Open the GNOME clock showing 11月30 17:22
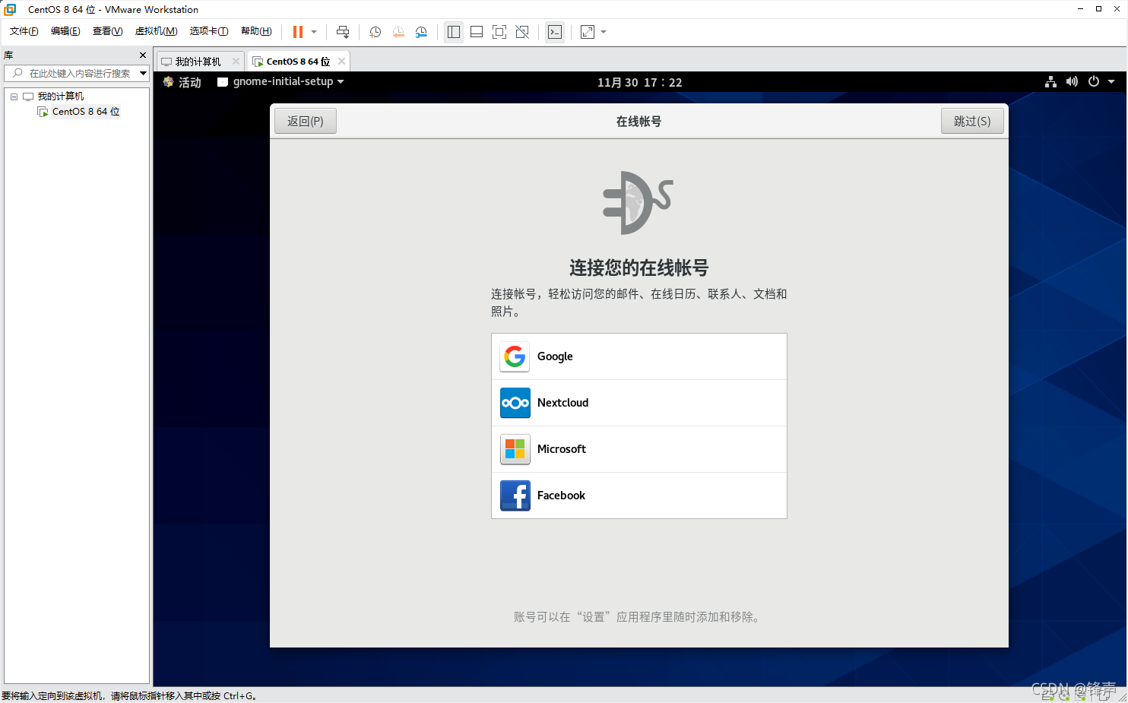1128x703 pixels. click(x=639, y=82)
